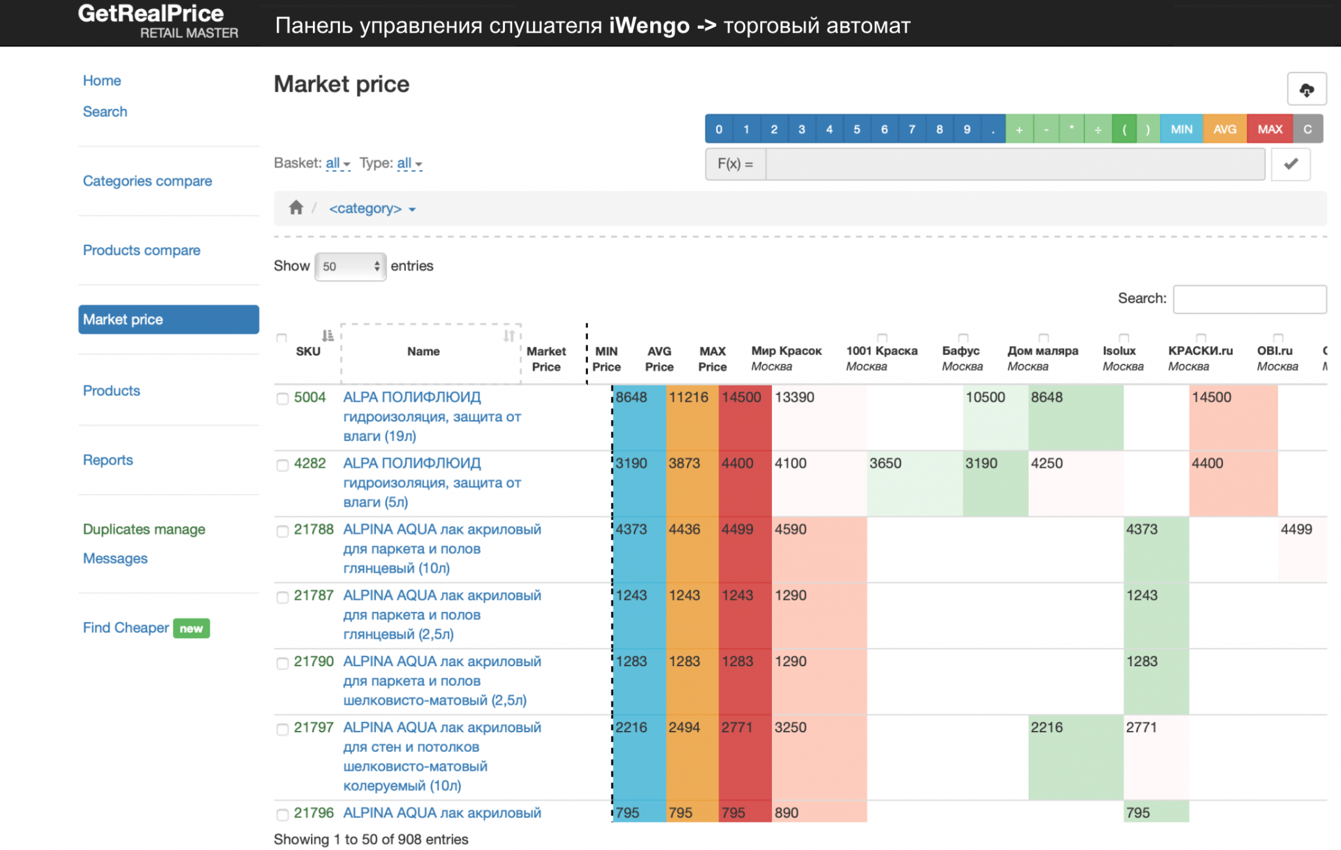Check row SKU 21797

[282, 729]
